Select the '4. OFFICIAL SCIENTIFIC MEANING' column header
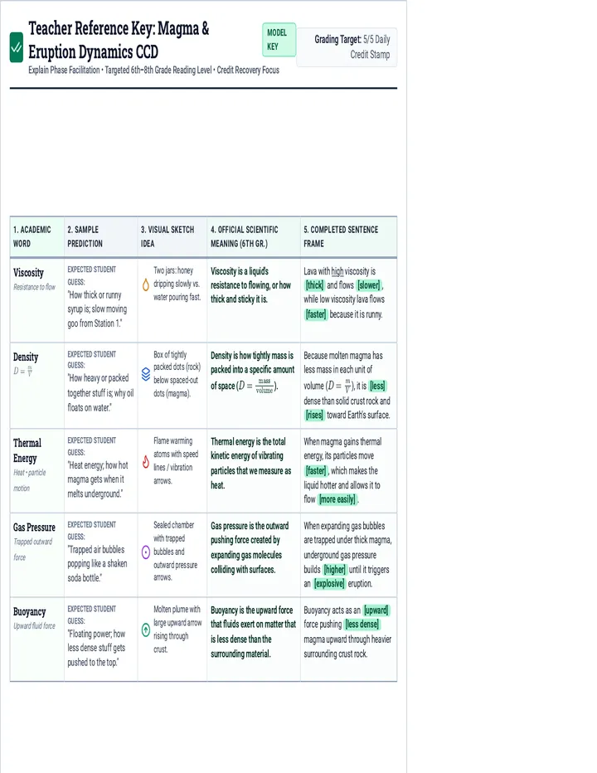The height and width of the screenshot is (773, 597). [x=254, y=236]
